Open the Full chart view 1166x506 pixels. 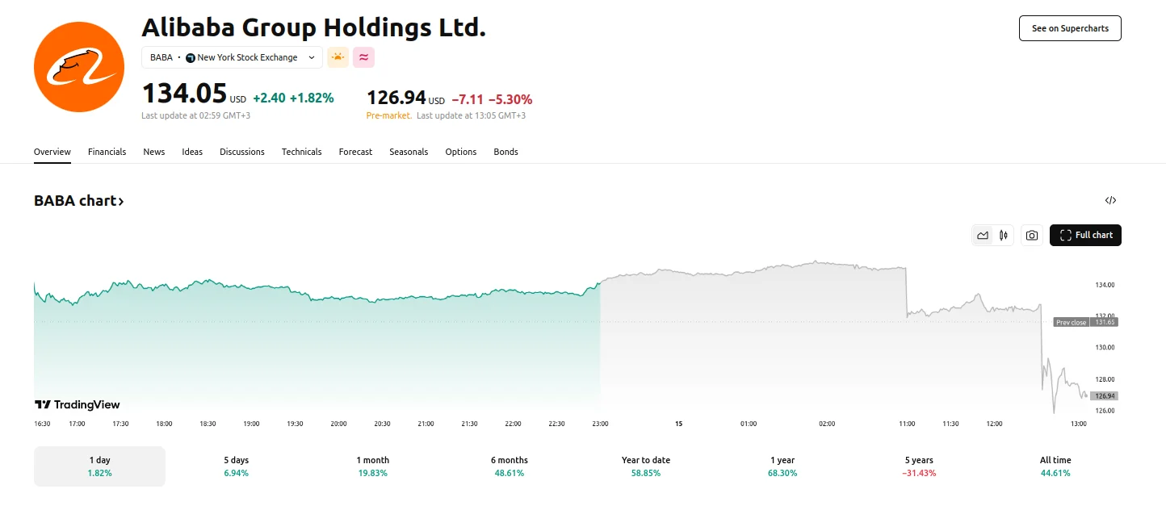tap(1085, 236)
